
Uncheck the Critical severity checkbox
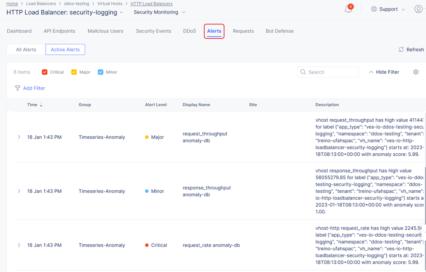click(x=45, y=72)
